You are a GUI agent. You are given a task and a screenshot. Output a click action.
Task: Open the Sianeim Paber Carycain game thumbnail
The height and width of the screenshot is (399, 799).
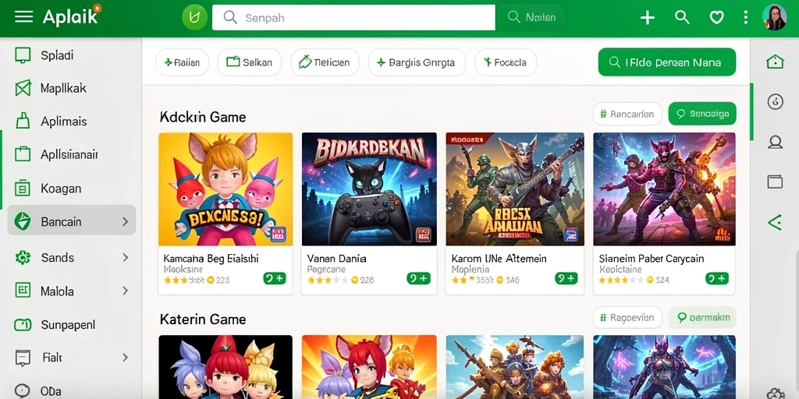pos(664,189)
